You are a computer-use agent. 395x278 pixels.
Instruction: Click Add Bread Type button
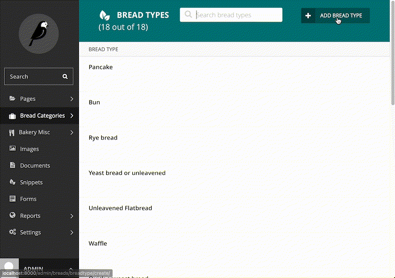[335, 16]
